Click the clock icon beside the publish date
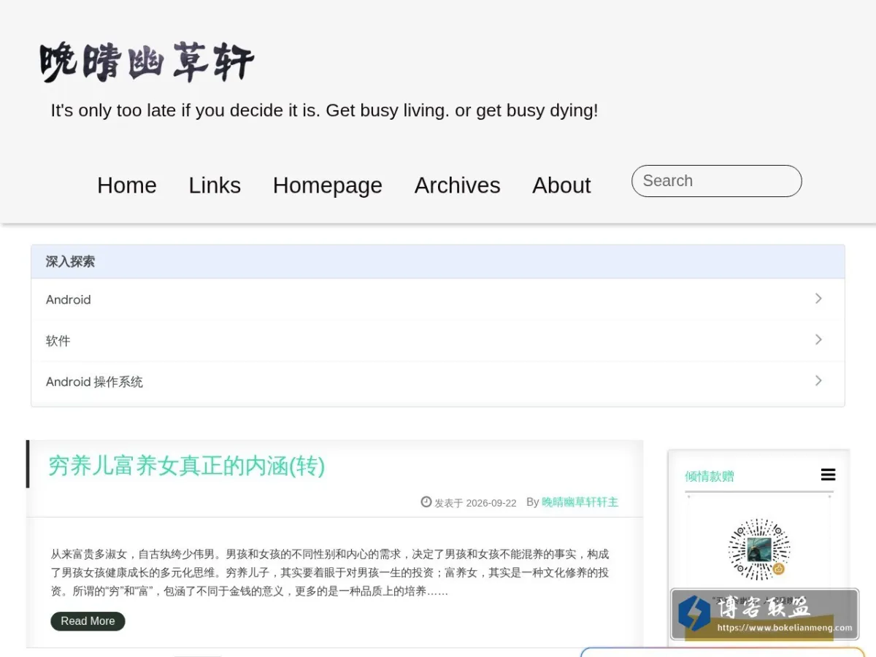Screen dimensions: 876x657 426,502
